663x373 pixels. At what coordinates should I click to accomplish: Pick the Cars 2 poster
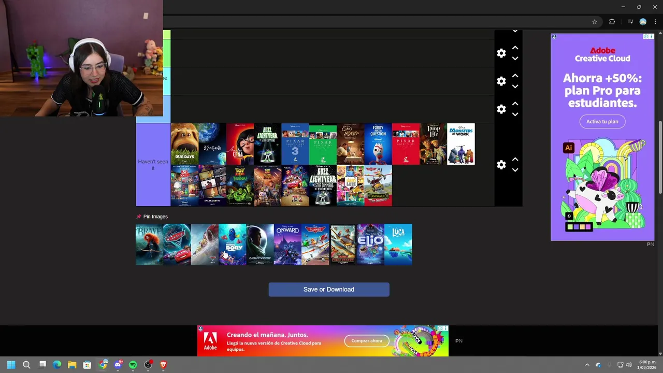[177, 245]
